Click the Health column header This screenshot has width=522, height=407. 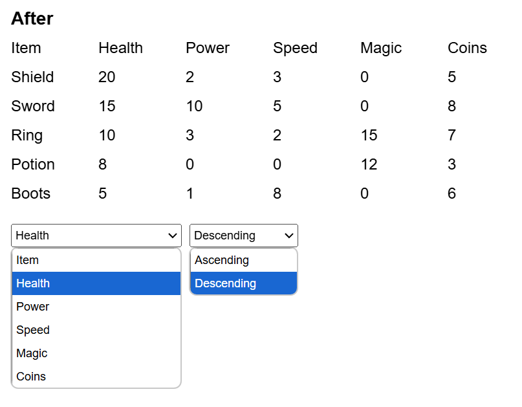click(120, 48)
